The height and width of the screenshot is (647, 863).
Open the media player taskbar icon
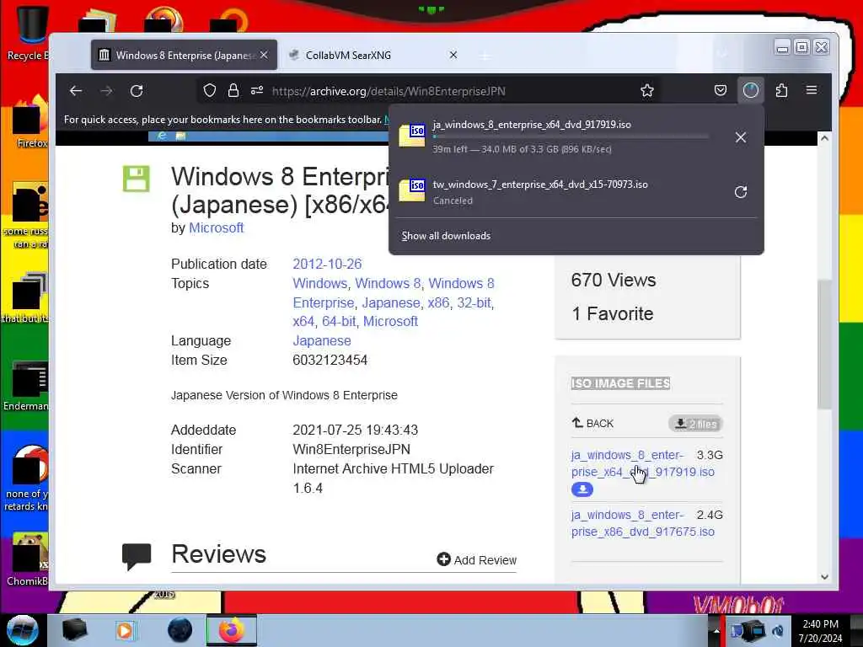(x=126, y=630)
